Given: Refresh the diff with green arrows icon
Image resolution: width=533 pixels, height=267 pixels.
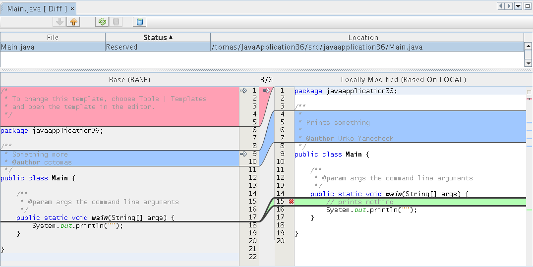Looking at the screenshot, I should pos(102,22).
